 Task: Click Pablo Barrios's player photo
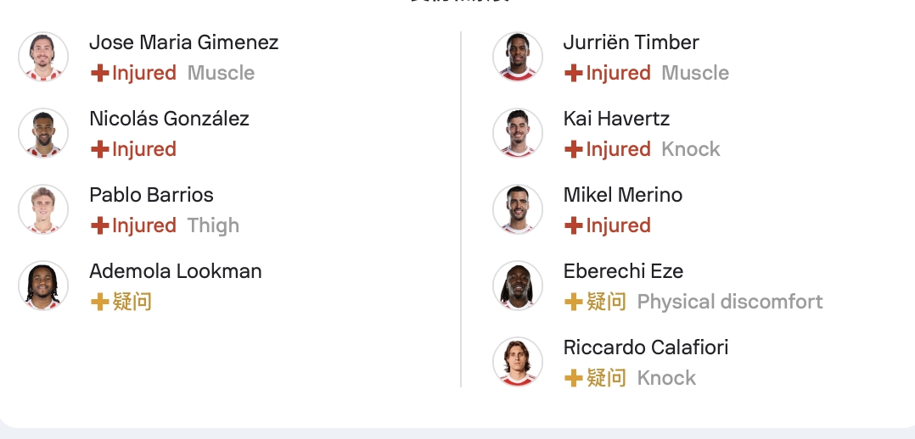point(43,209)
